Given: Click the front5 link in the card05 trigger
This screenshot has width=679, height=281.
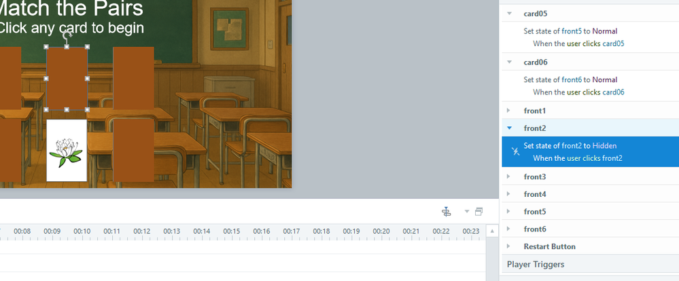Looking at the screenshot, I should coord(572,31).
